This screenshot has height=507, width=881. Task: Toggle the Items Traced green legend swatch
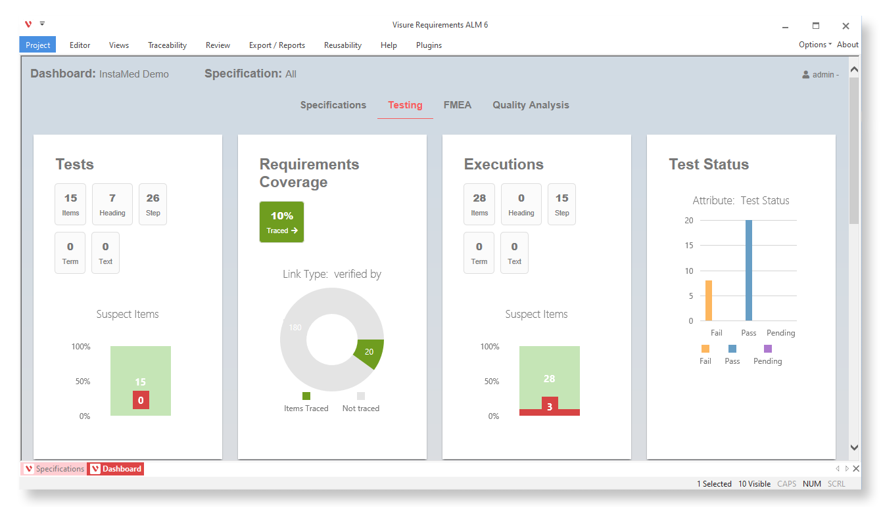(306, 396)
